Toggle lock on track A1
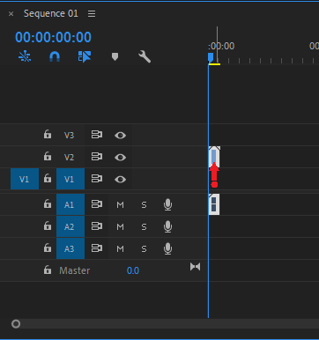The height and width of the screenshot is (340, 319). tap(48, 203)
